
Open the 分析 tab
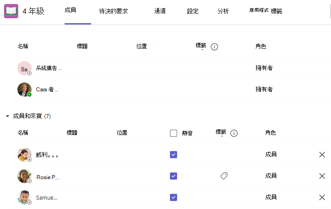pos(223,11)
